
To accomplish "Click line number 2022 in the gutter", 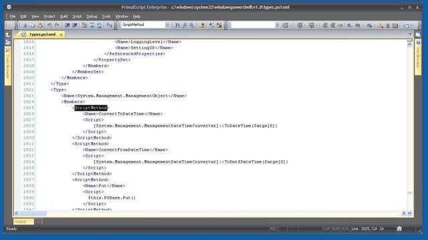I will click(x=29, y=90).
